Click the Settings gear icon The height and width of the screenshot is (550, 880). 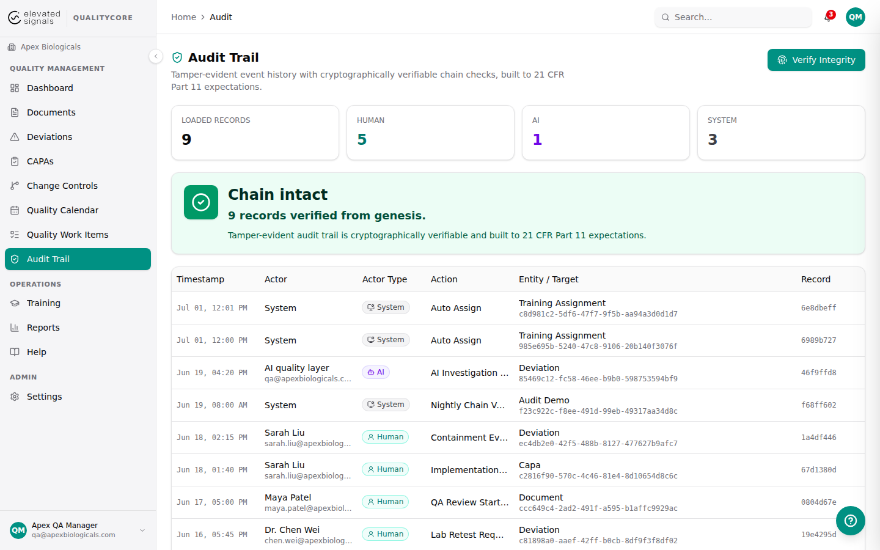[x=15, y=397]
